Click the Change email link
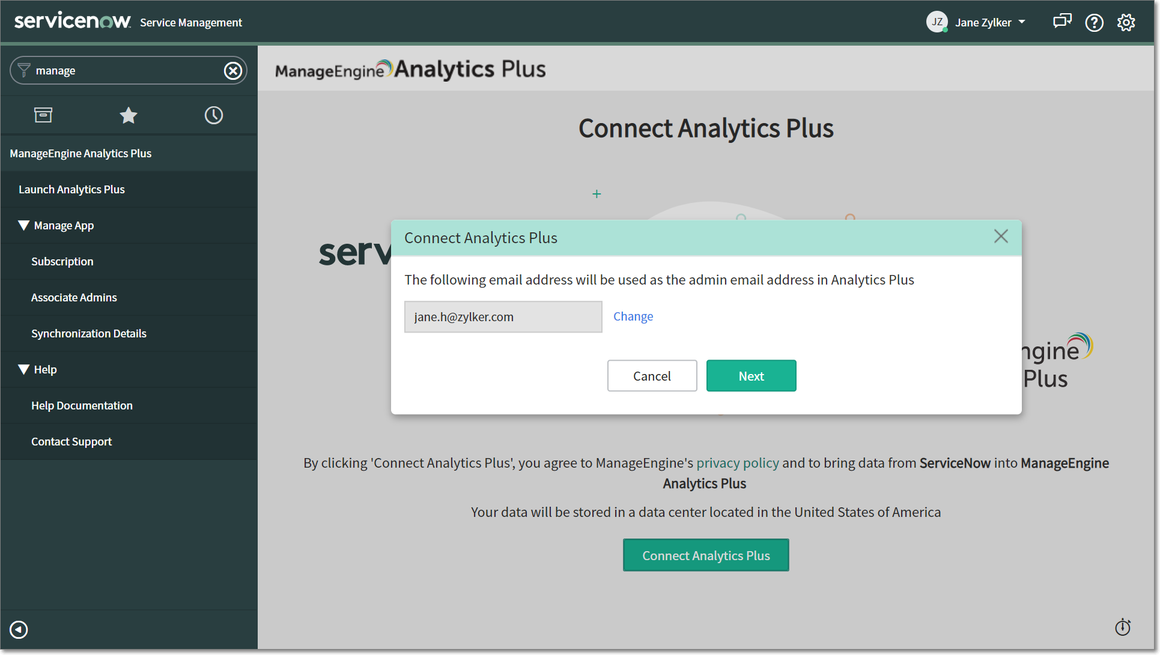This screenshot has height=655, width=1160. click(x=633, y=316)
